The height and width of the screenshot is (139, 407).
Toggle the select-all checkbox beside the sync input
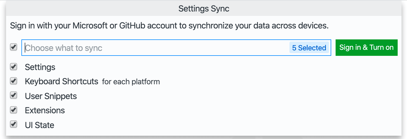pos(13,47)
